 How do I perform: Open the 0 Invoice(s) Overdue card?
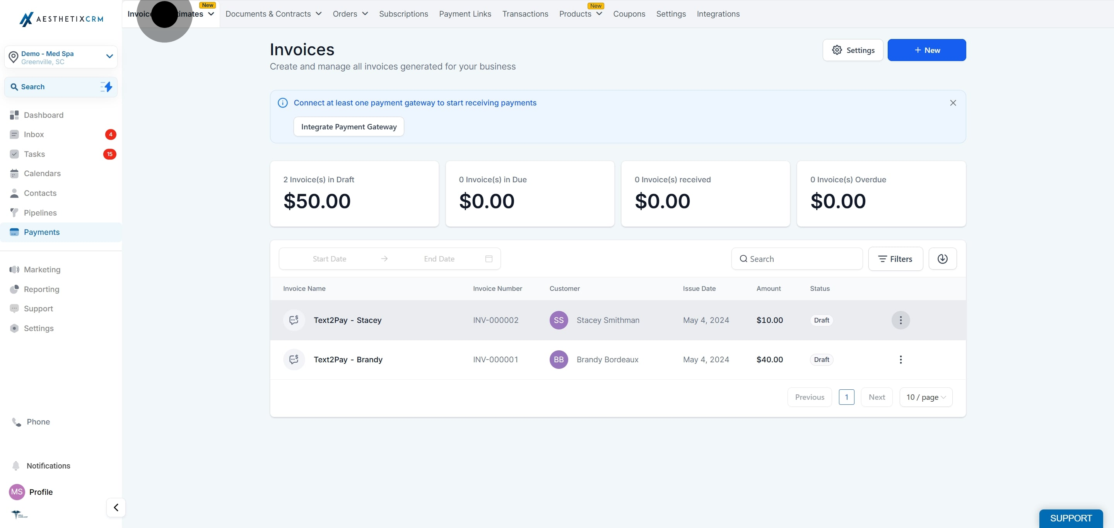click(881, 194)
